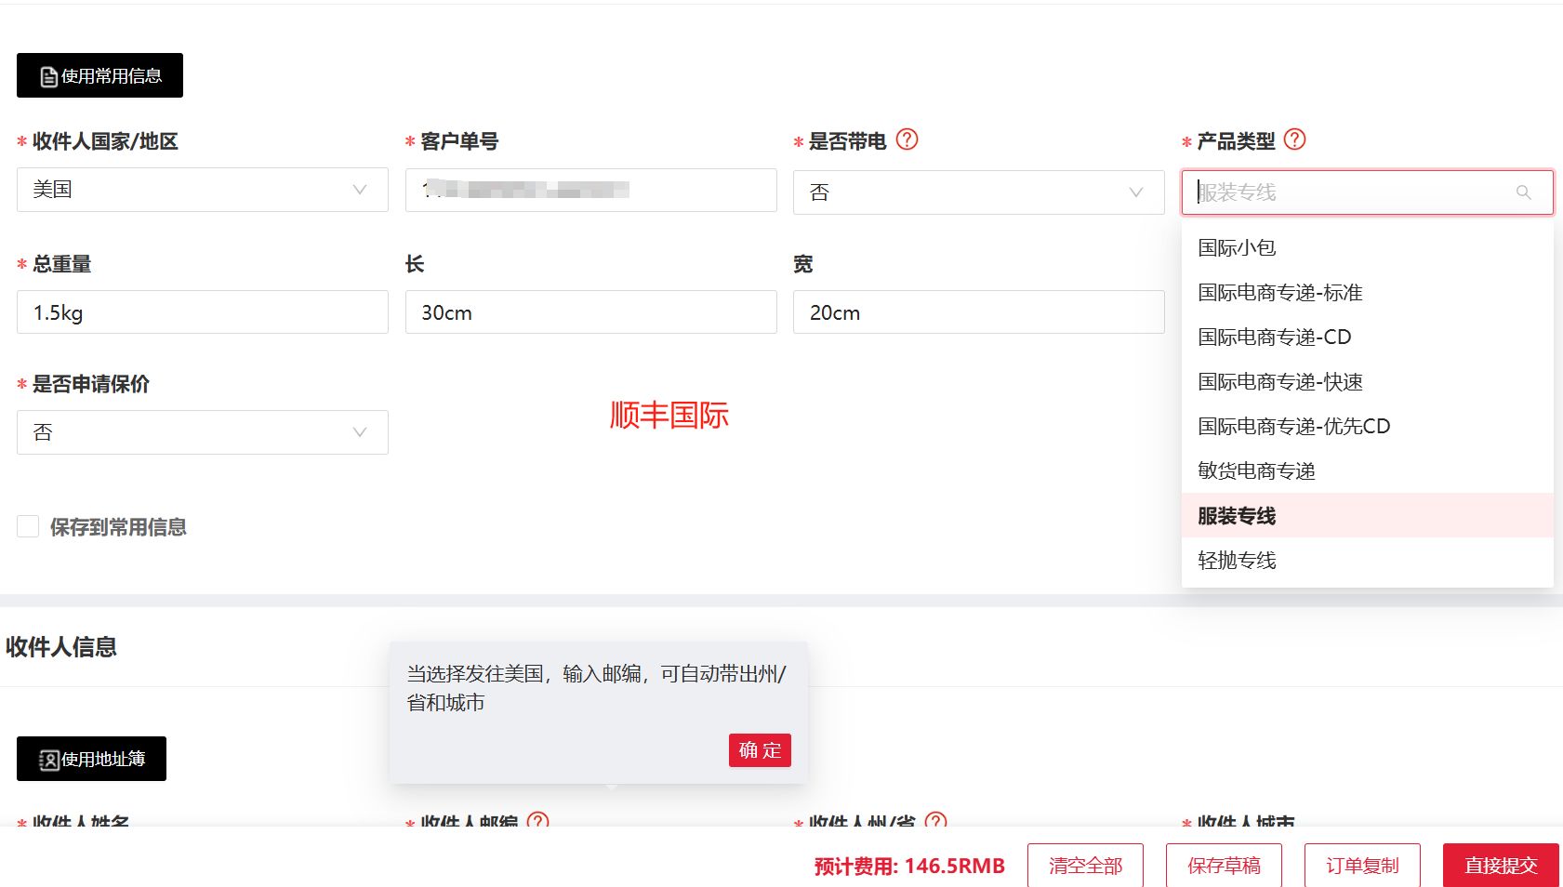Expand the 是否带电 dropdown showing 否

(x=979, y=192)
